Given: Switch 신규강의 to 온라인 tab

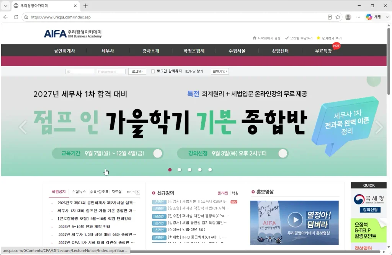Looking at the screenshot, I should tap(223, 193).
